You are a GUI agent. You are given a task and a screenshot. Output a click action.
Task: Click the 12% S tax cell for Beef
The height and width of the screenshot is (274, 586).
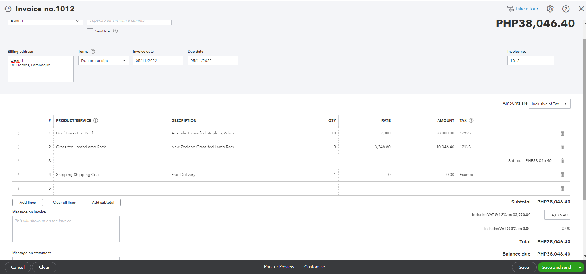click(505, 133)
